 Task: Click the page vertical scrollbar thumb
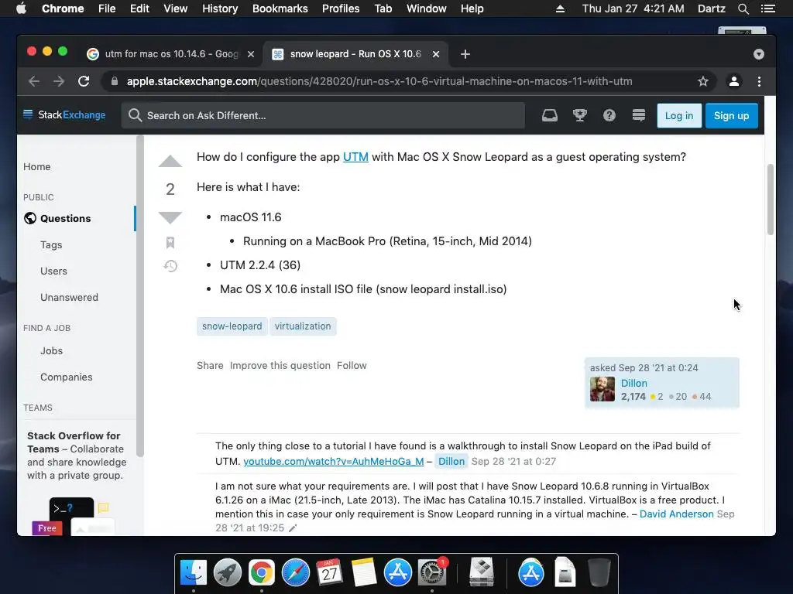[x=771, y=200]
